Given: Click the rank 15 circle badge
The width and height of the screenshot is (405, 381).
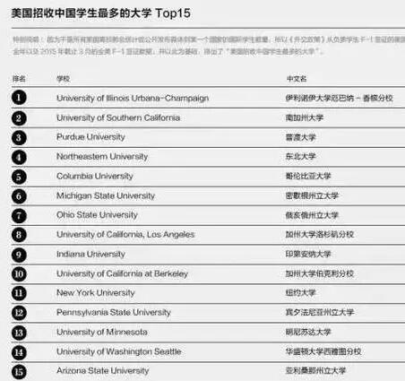Looking at the screenshot, I should 19,372.
